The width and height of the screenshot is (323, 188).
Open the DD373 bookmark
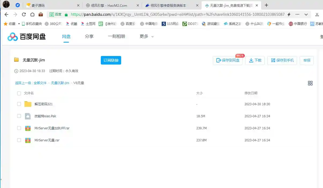[x=190, y=24]
